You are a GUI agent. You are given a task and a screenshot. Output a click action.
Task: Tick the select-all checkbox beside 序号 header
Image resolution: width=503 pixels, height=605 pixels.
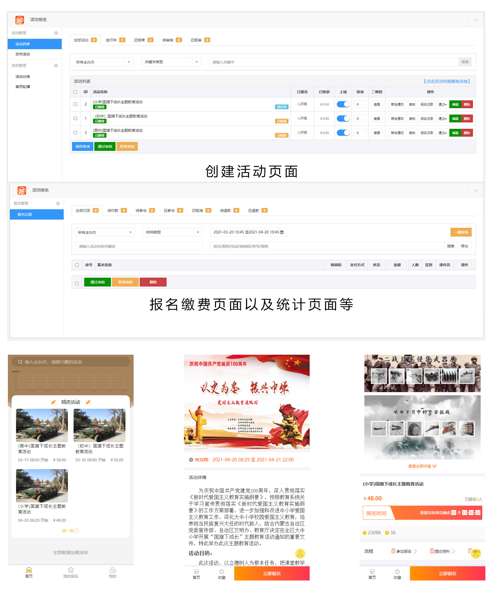(77, 265)
